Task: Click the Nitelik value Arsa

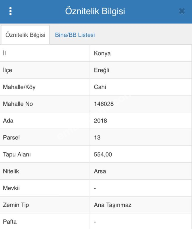Action: pos(100,171)
